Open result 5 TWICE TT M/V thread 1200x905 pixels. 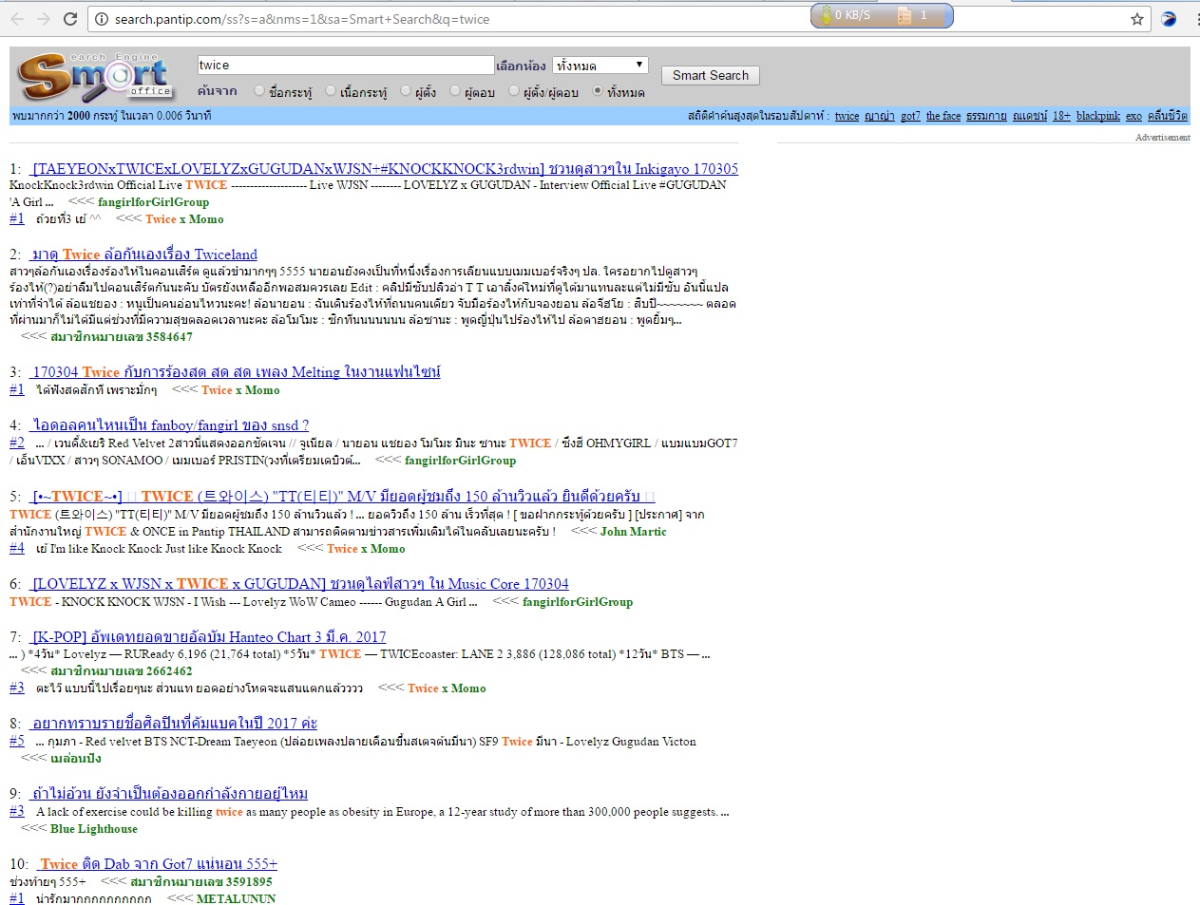click(x=343, y=497)
